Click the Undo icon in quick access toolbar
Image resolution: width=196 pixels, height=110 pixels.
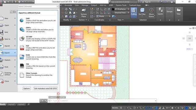pyautogui.click(x=23, y=2)
